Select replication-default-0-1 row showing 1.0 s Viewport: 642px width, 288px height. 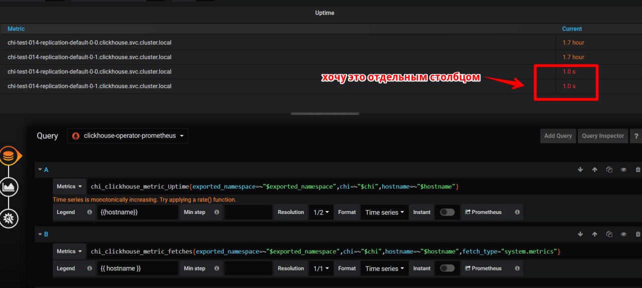pos(321,86)
